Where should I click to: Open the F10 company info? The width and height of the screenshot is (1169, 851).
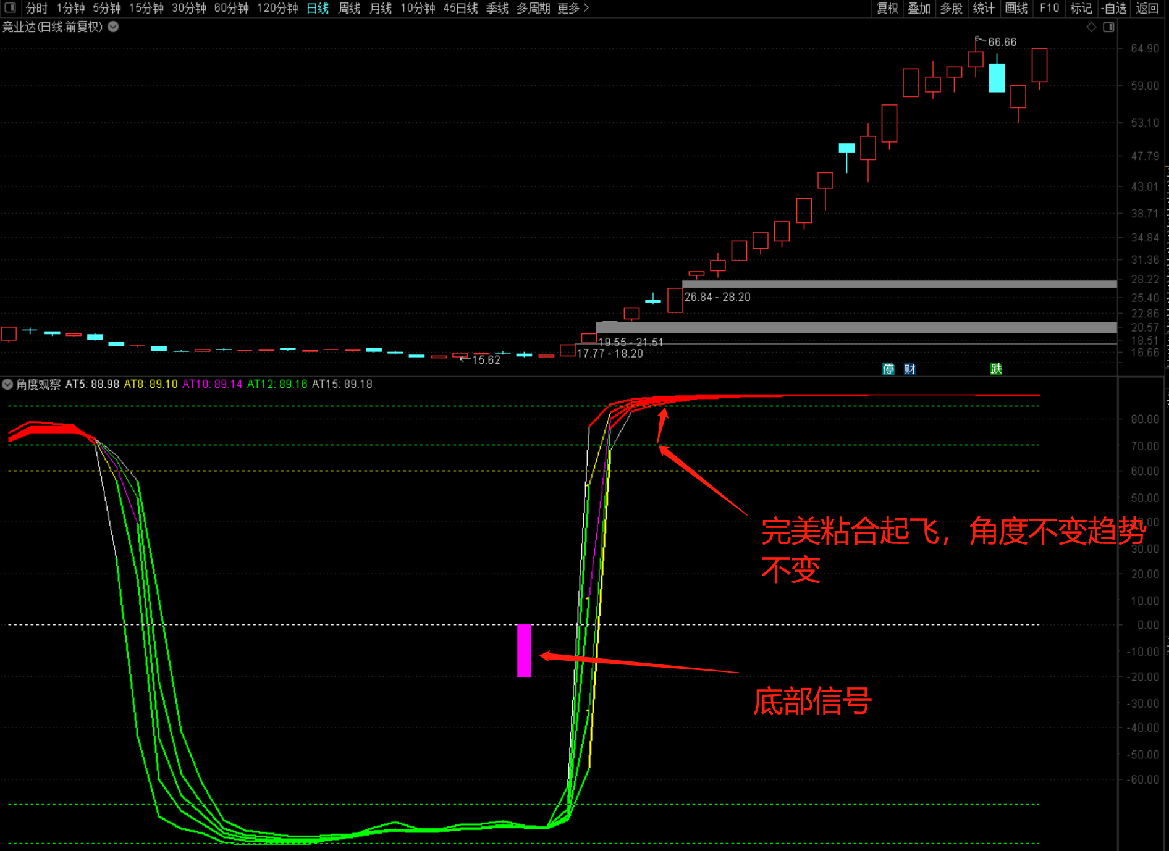coord(1049,8)
